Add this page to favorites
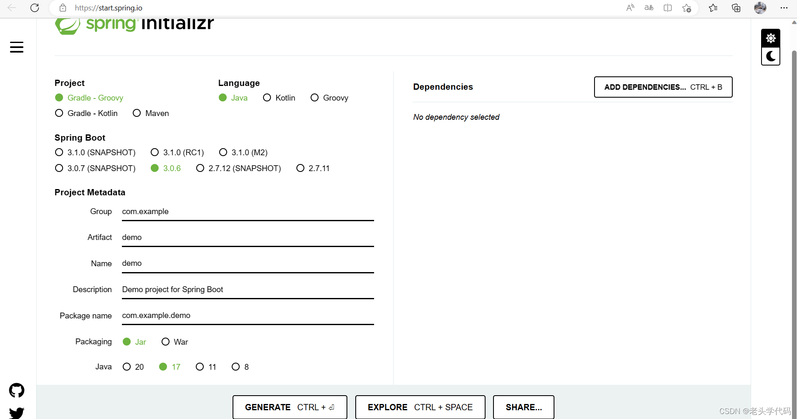Image resolution: width=797 pixels, height=419 pixels. pyautogui.click(x=686, y=8)
